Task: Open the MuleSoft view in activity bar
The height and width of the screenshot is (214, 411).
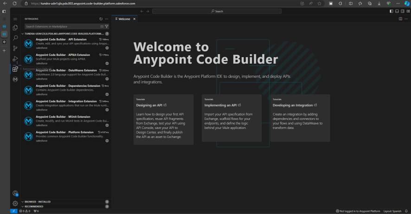Action: click(x=15, y=79)
